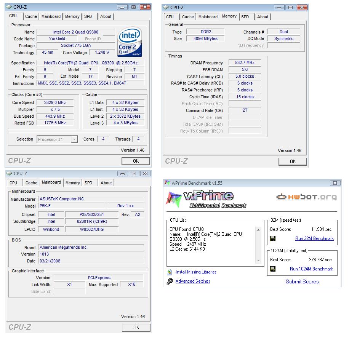Click the CPU List scrollbar down arrow

click(258, 260)
